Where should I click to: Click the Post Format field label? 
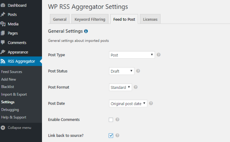coord(58,87)
